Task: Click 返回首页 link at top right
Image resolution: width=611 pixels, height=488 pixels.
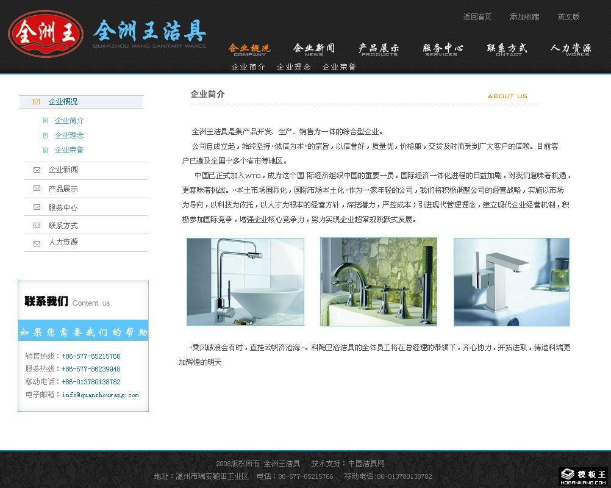Action: click(x=477, y=16)
